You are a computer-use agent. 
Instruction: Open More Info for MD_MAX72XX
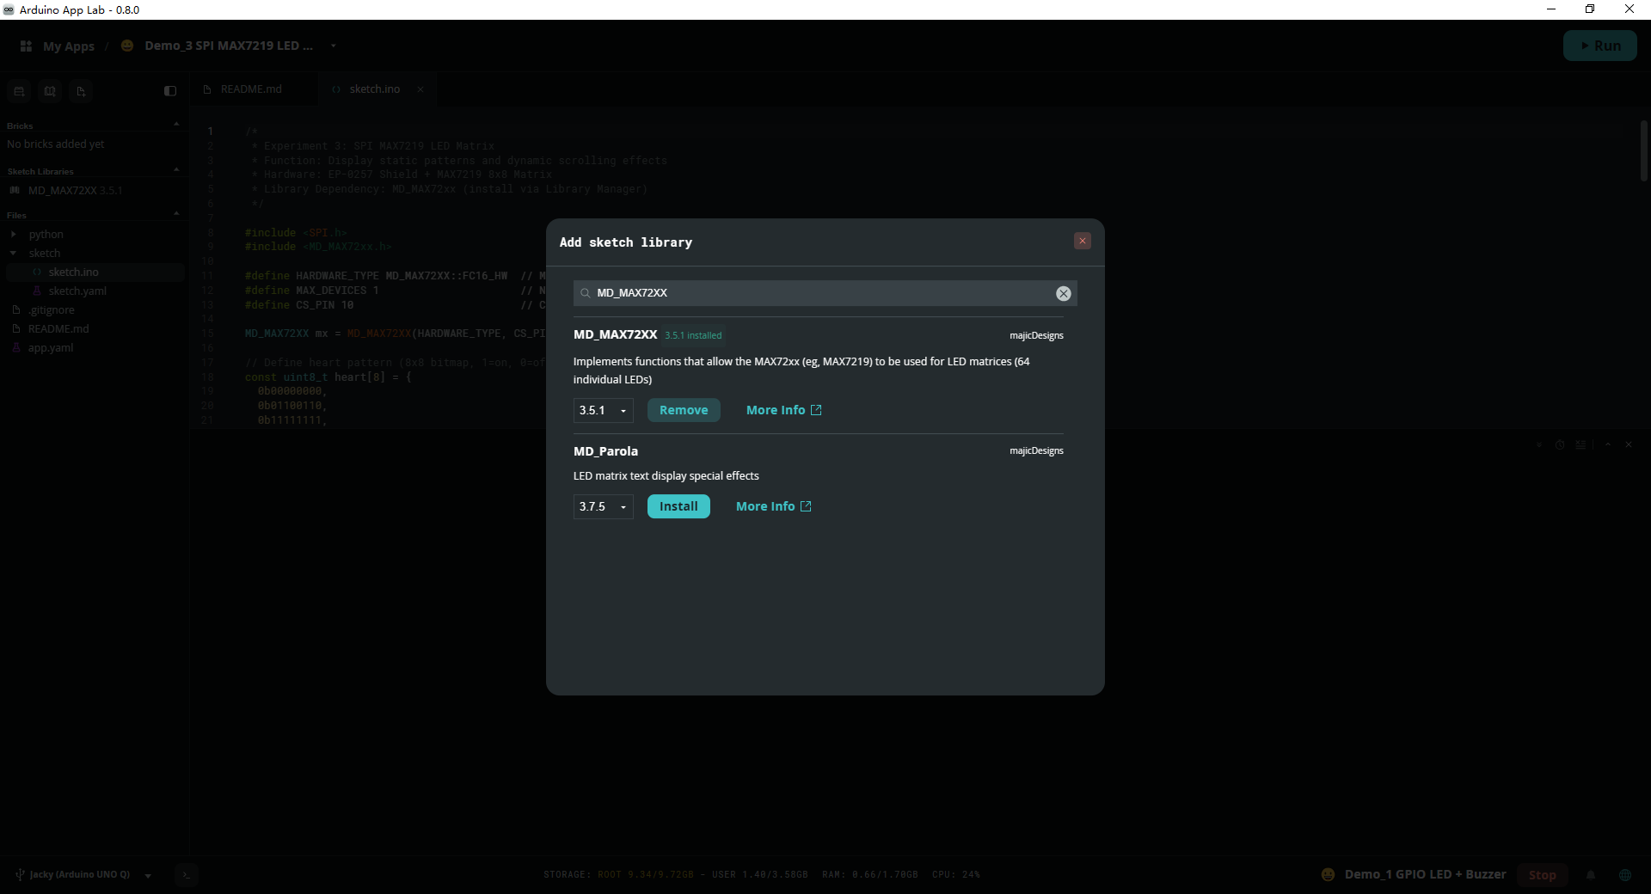tap(783, 410)
